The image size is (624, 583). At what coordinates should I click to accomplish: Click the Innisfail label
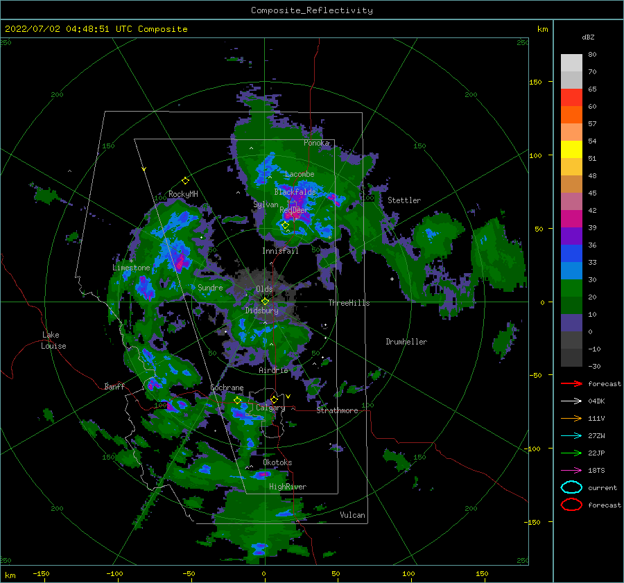280,251
